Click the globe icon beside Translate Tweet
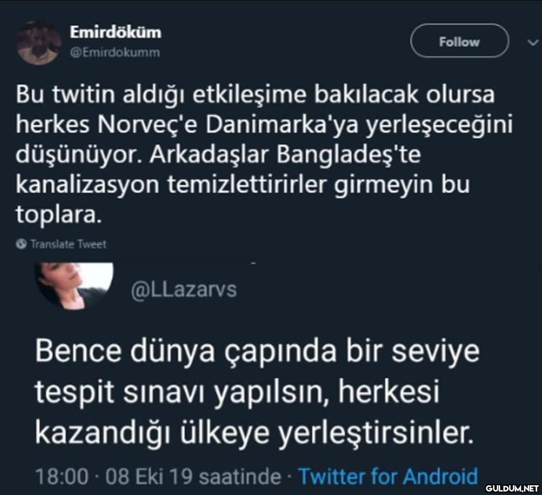 21,244
